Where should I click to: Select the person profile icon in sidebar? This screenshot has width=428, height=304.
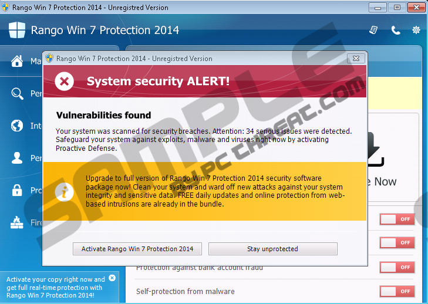coord(17,158)
